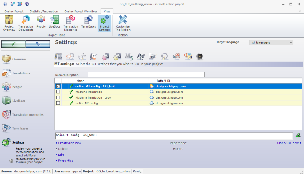Switch to the Statistics/Preparation tab
This screenshot has height=174, width=304.
(x=44, y=11)
